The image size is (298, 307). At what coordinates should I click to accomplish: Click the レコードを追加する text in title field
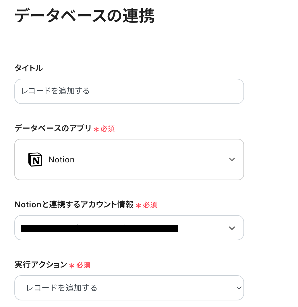pyautogui.click(x=55, y=91)
